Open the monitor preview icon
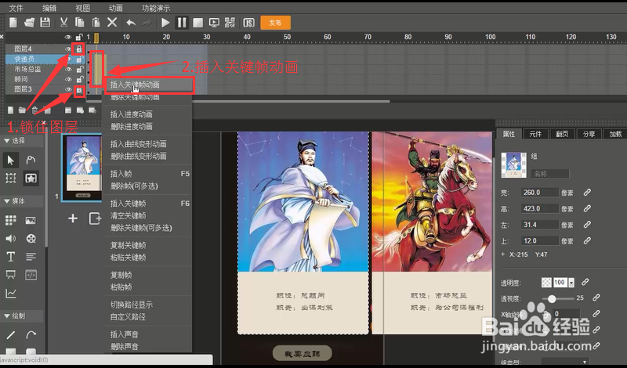The width and height of the screenshot is (627, 368). click(x=214, y=23)
